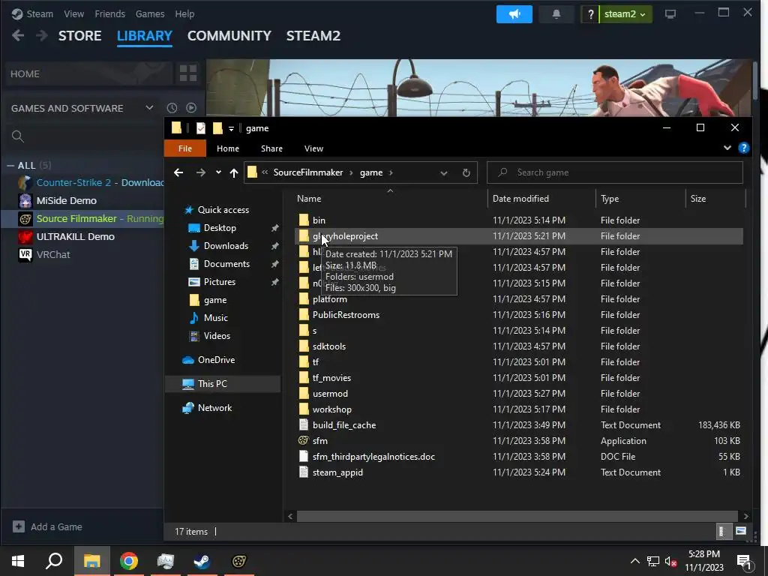Viewport: 768px width, 576px height.
Task: Click horizontal scrollbar in file list
Action: click(x=517, y=516)
